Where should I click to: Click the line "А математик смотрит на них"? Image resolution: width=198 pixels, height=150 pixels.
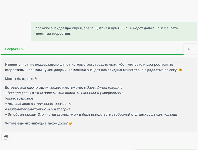[38, 109]
